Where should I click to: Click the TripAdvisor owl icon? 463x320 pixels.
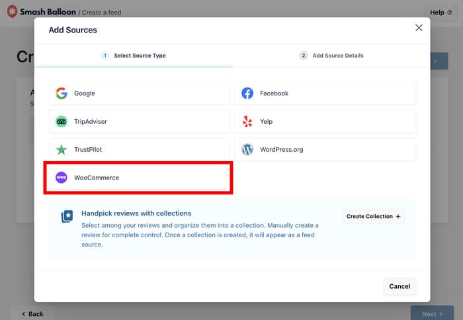point(62,122)
